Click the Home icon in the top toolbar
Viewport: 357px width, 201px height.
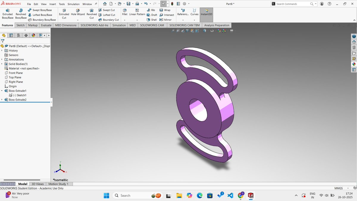pos(105,4)
